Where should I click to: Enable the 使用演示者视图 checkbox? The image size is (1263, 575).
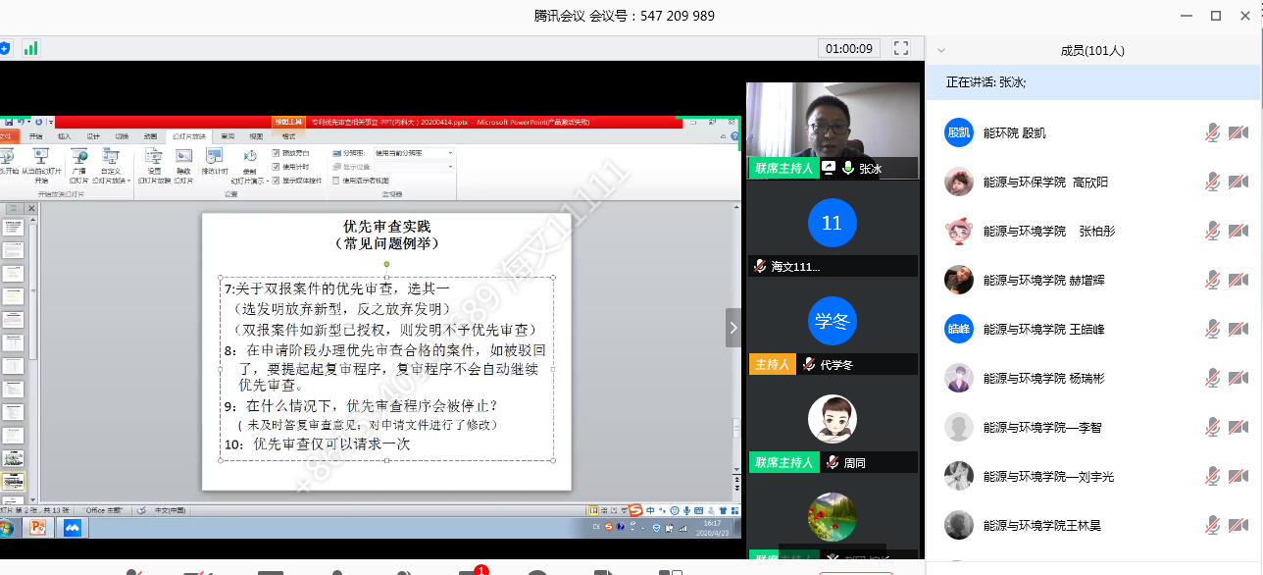click(337, 181)
